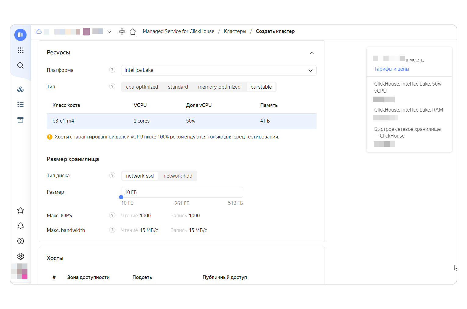The height and width of the screenshot is (309, 467).
Task: Open Тарифы и цены link
Action: point(392,69)
